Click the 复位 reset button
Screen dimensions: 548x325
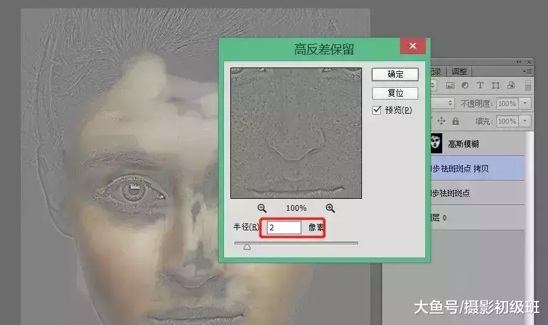395,93
